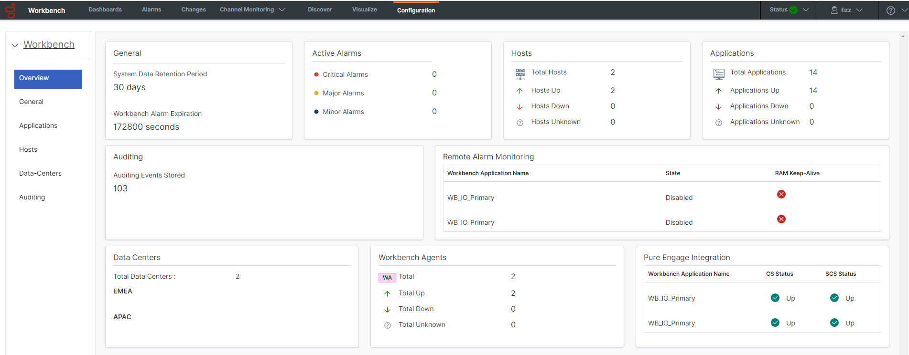Click the Applications Down red arrow icon
The image size is (909, 355).
tap(718, 107)
